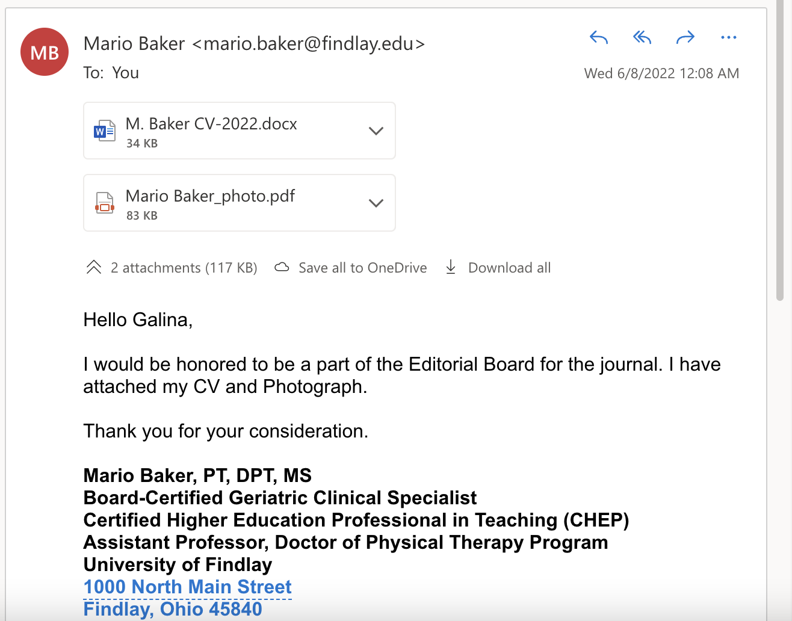Expand options for M. Baker CV-2022.docx

coord(376,131)
